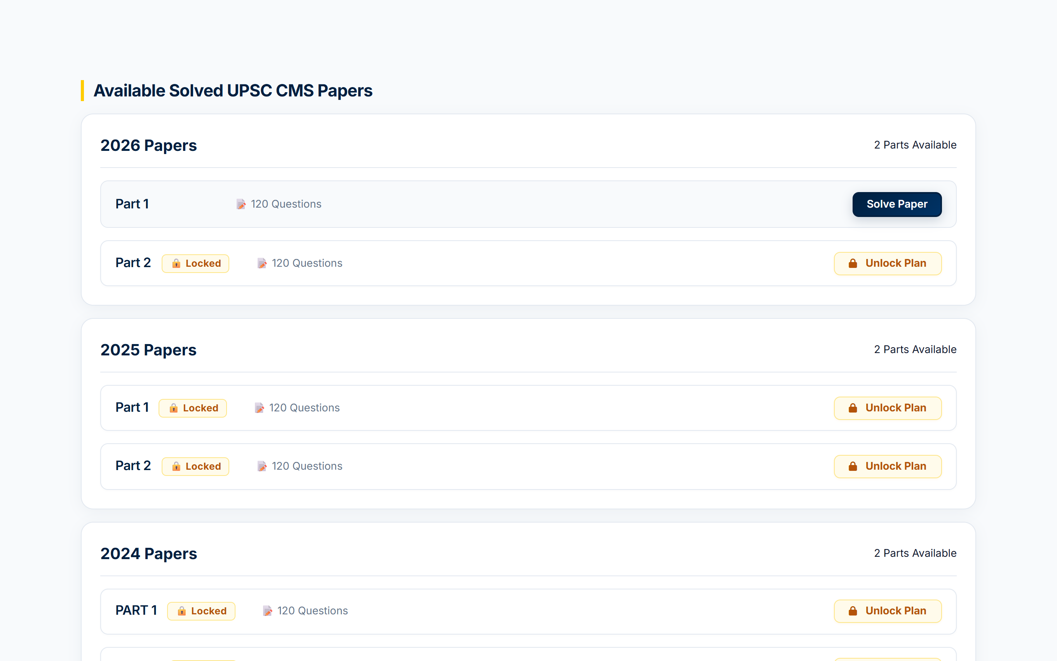Image resolution: width=1057 pixels, height=661 pixels.
Task: Click the memo icon in 2026 Part 2 row
Action: tap(262, 263)
